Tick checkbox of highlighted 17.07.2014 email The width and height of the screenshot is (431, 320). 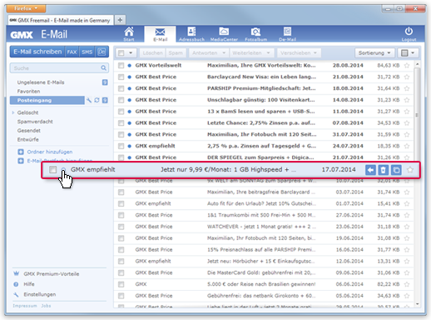tap(52, 170)
